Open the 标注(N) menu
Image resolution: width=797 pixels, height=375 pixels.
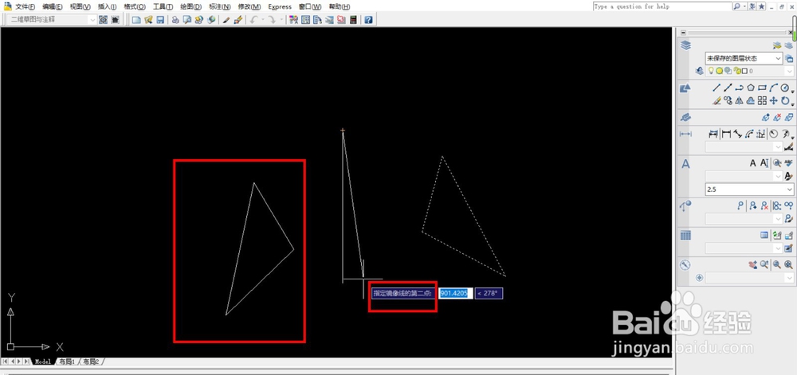(220, 6)
